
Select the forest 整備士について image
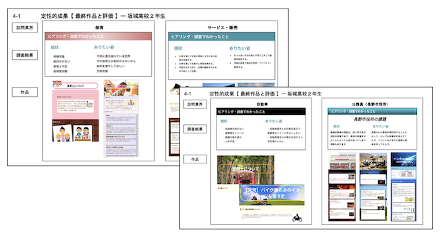click(246, 169)
